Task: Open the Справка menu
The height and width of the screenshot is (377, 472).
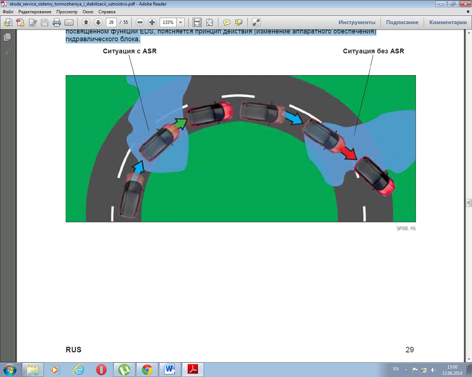Action: point(107,12)
